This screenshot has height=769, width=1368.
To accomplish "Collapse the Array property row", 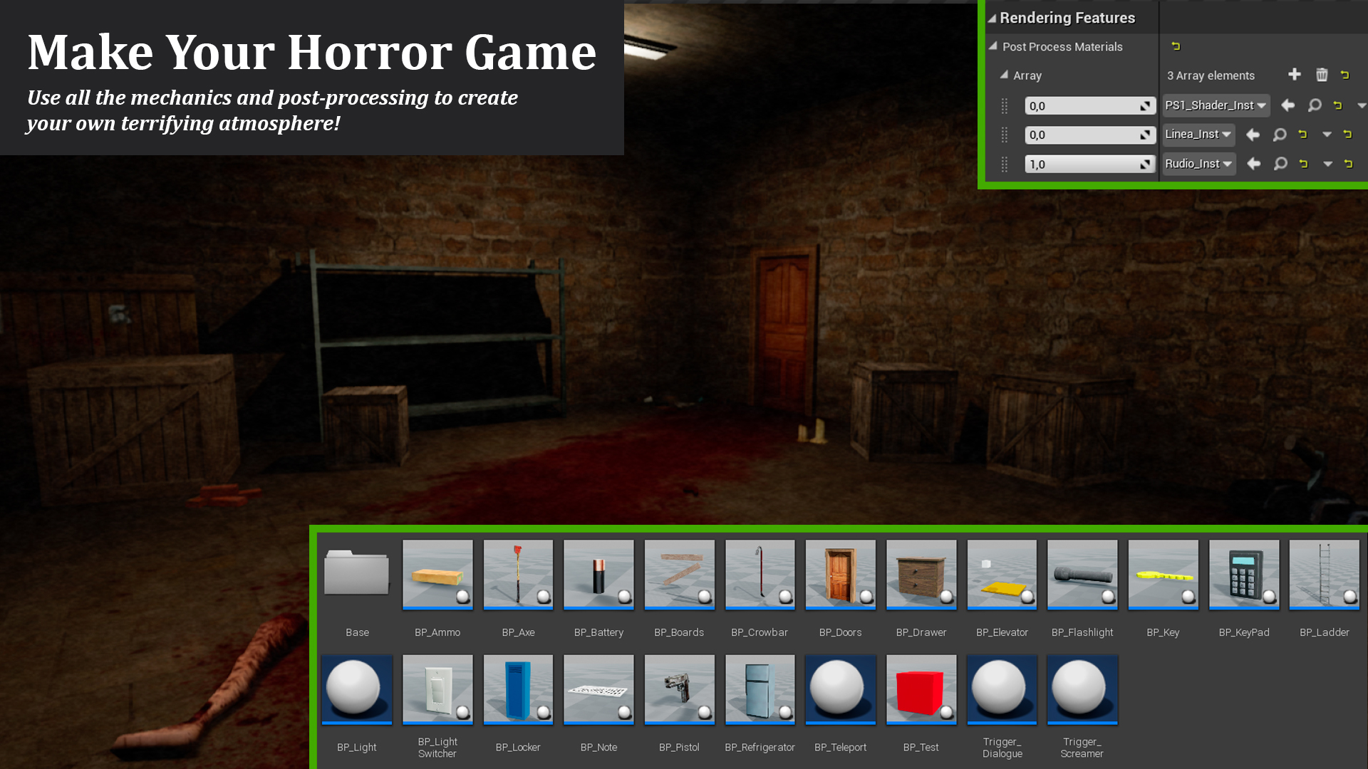I will 1004,75.
